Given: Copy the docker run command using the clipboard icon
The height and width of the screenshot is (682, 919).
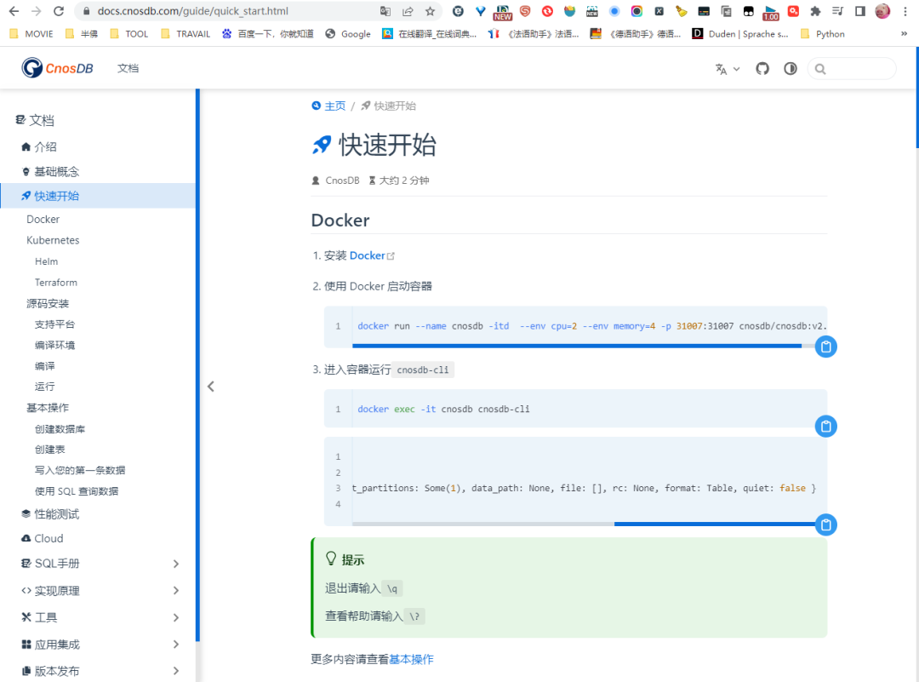Looking at the screenshot, I should tap(825, 346).
